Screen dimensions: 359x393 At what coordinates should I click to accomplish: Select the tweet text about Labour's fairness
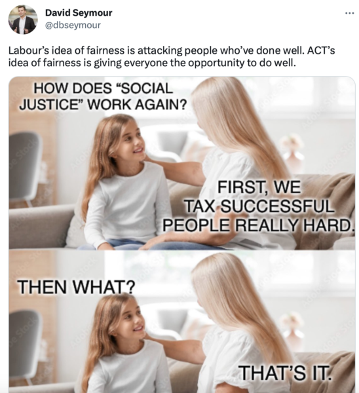pyautogui.click(x=172, y=56)
